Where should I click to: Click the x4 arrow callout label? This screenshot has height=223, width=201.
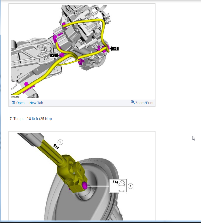click(114, 49)
